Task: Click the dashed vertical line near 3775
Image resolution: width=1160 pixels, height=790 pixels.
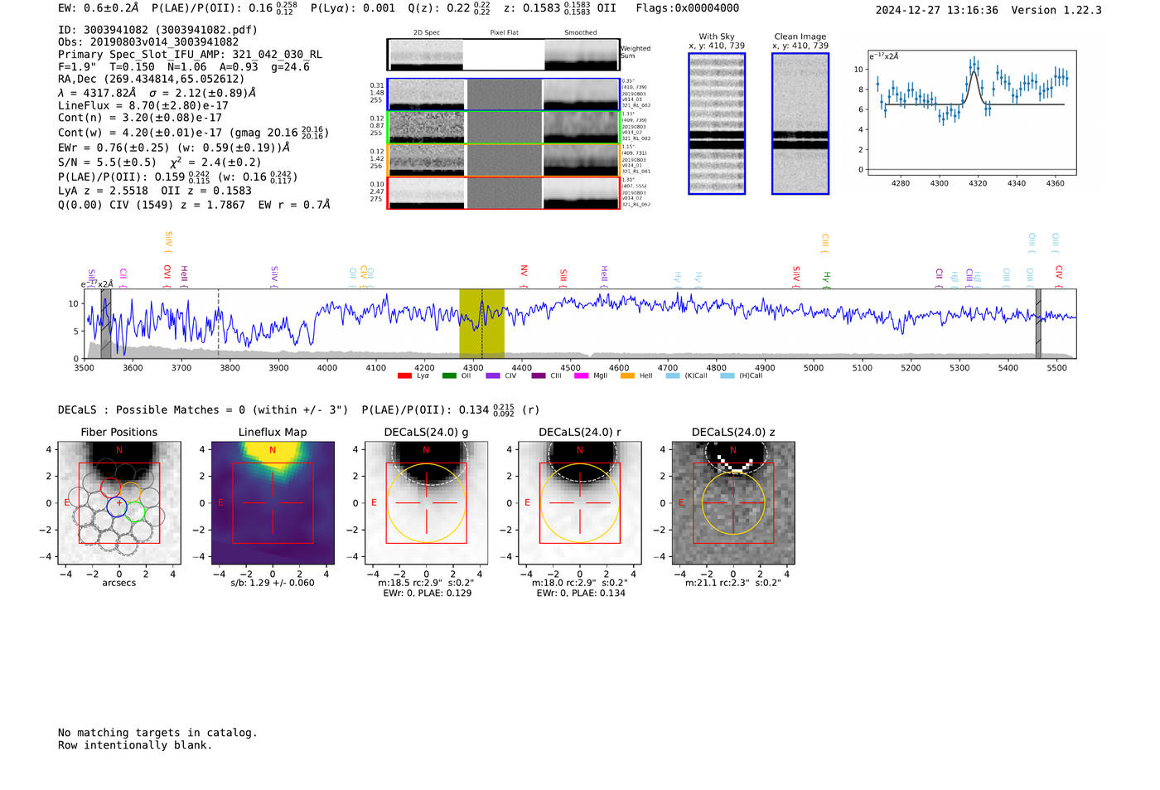Action: [219, 323]
